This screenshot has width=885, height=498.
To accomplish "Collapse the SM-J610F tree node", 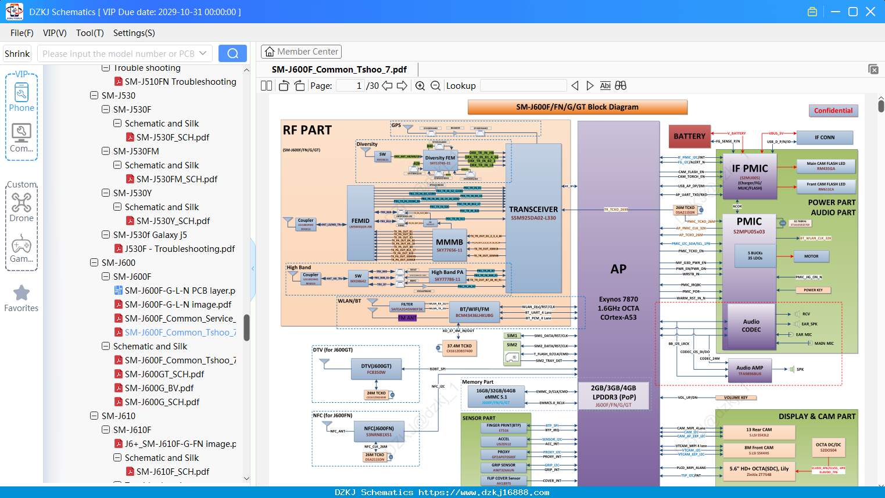I will [106, 430].
